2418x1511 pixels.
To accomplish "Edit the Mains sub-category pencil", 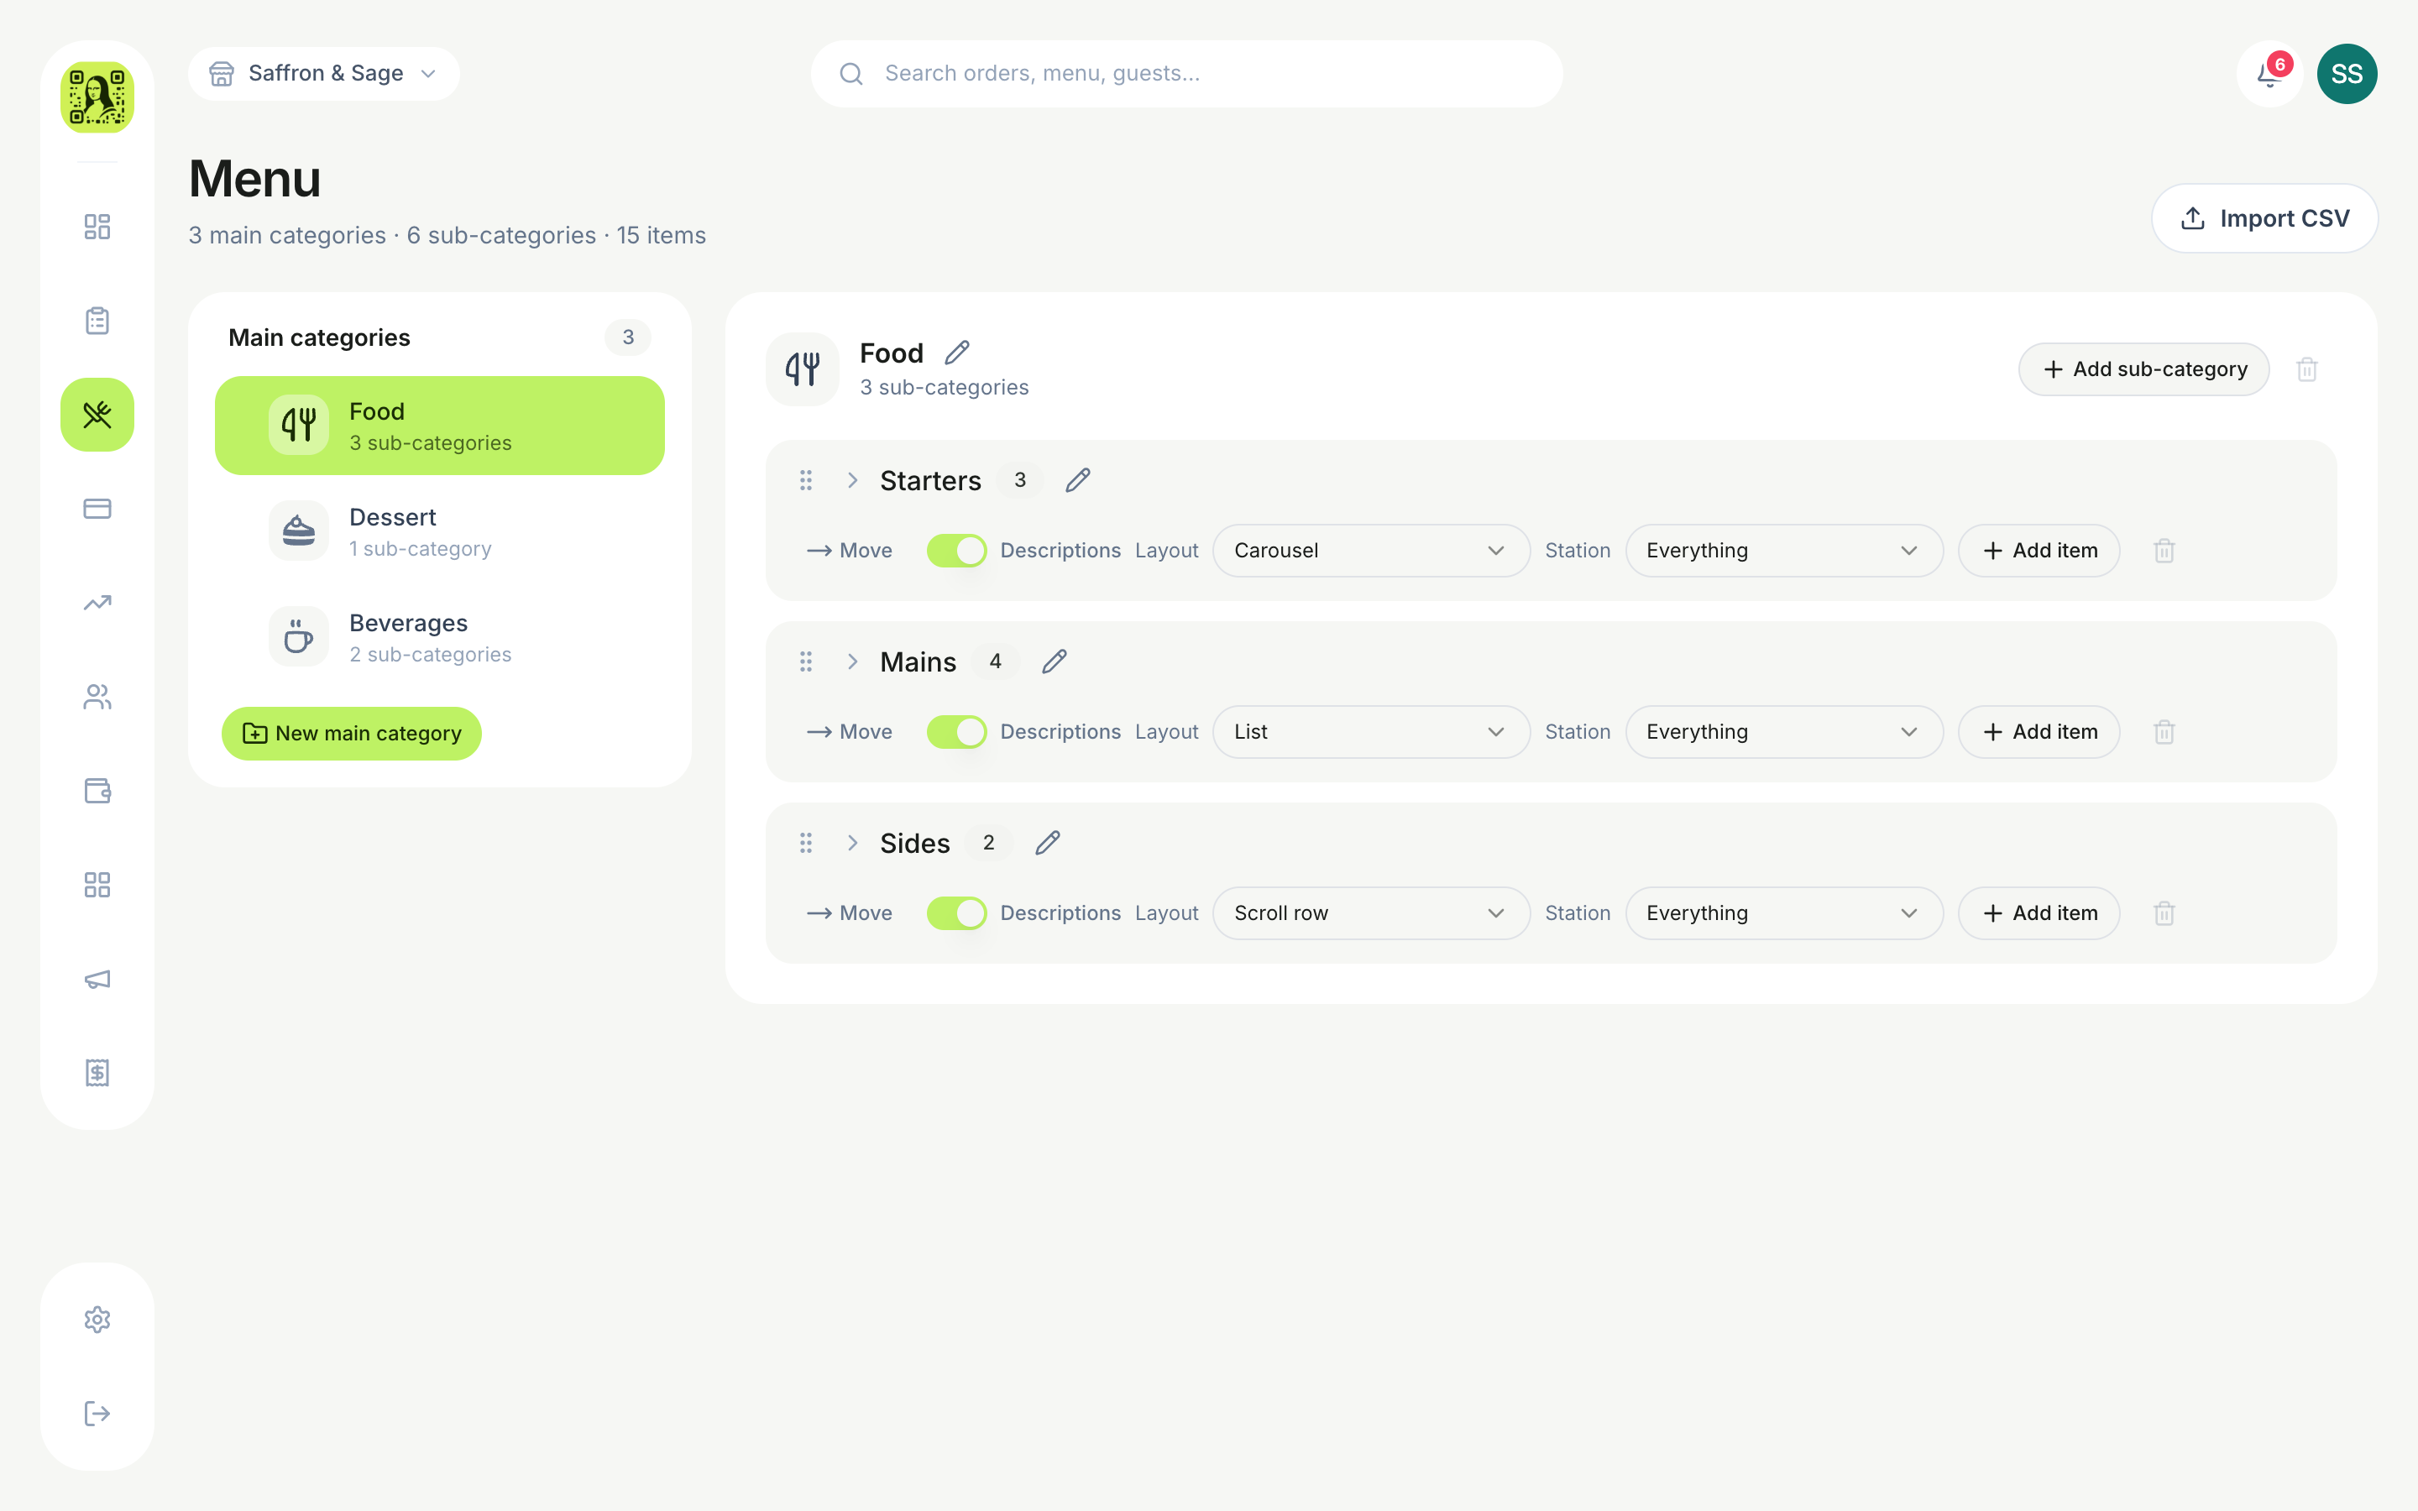I will pos(1055,661).
